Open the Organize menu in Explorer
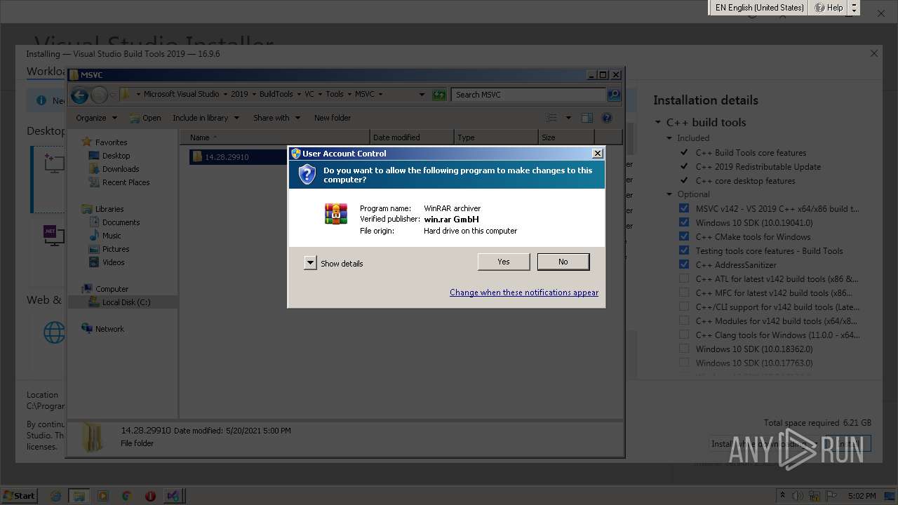Screen dimensions: 898x505 [97, 118]
